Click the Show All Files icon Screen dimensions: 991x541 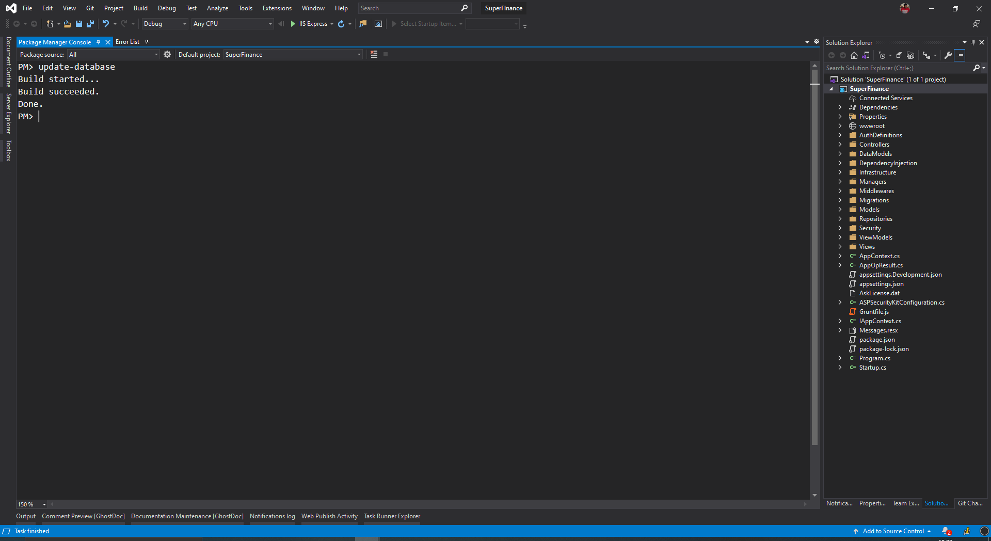click(x=910, y=55)
